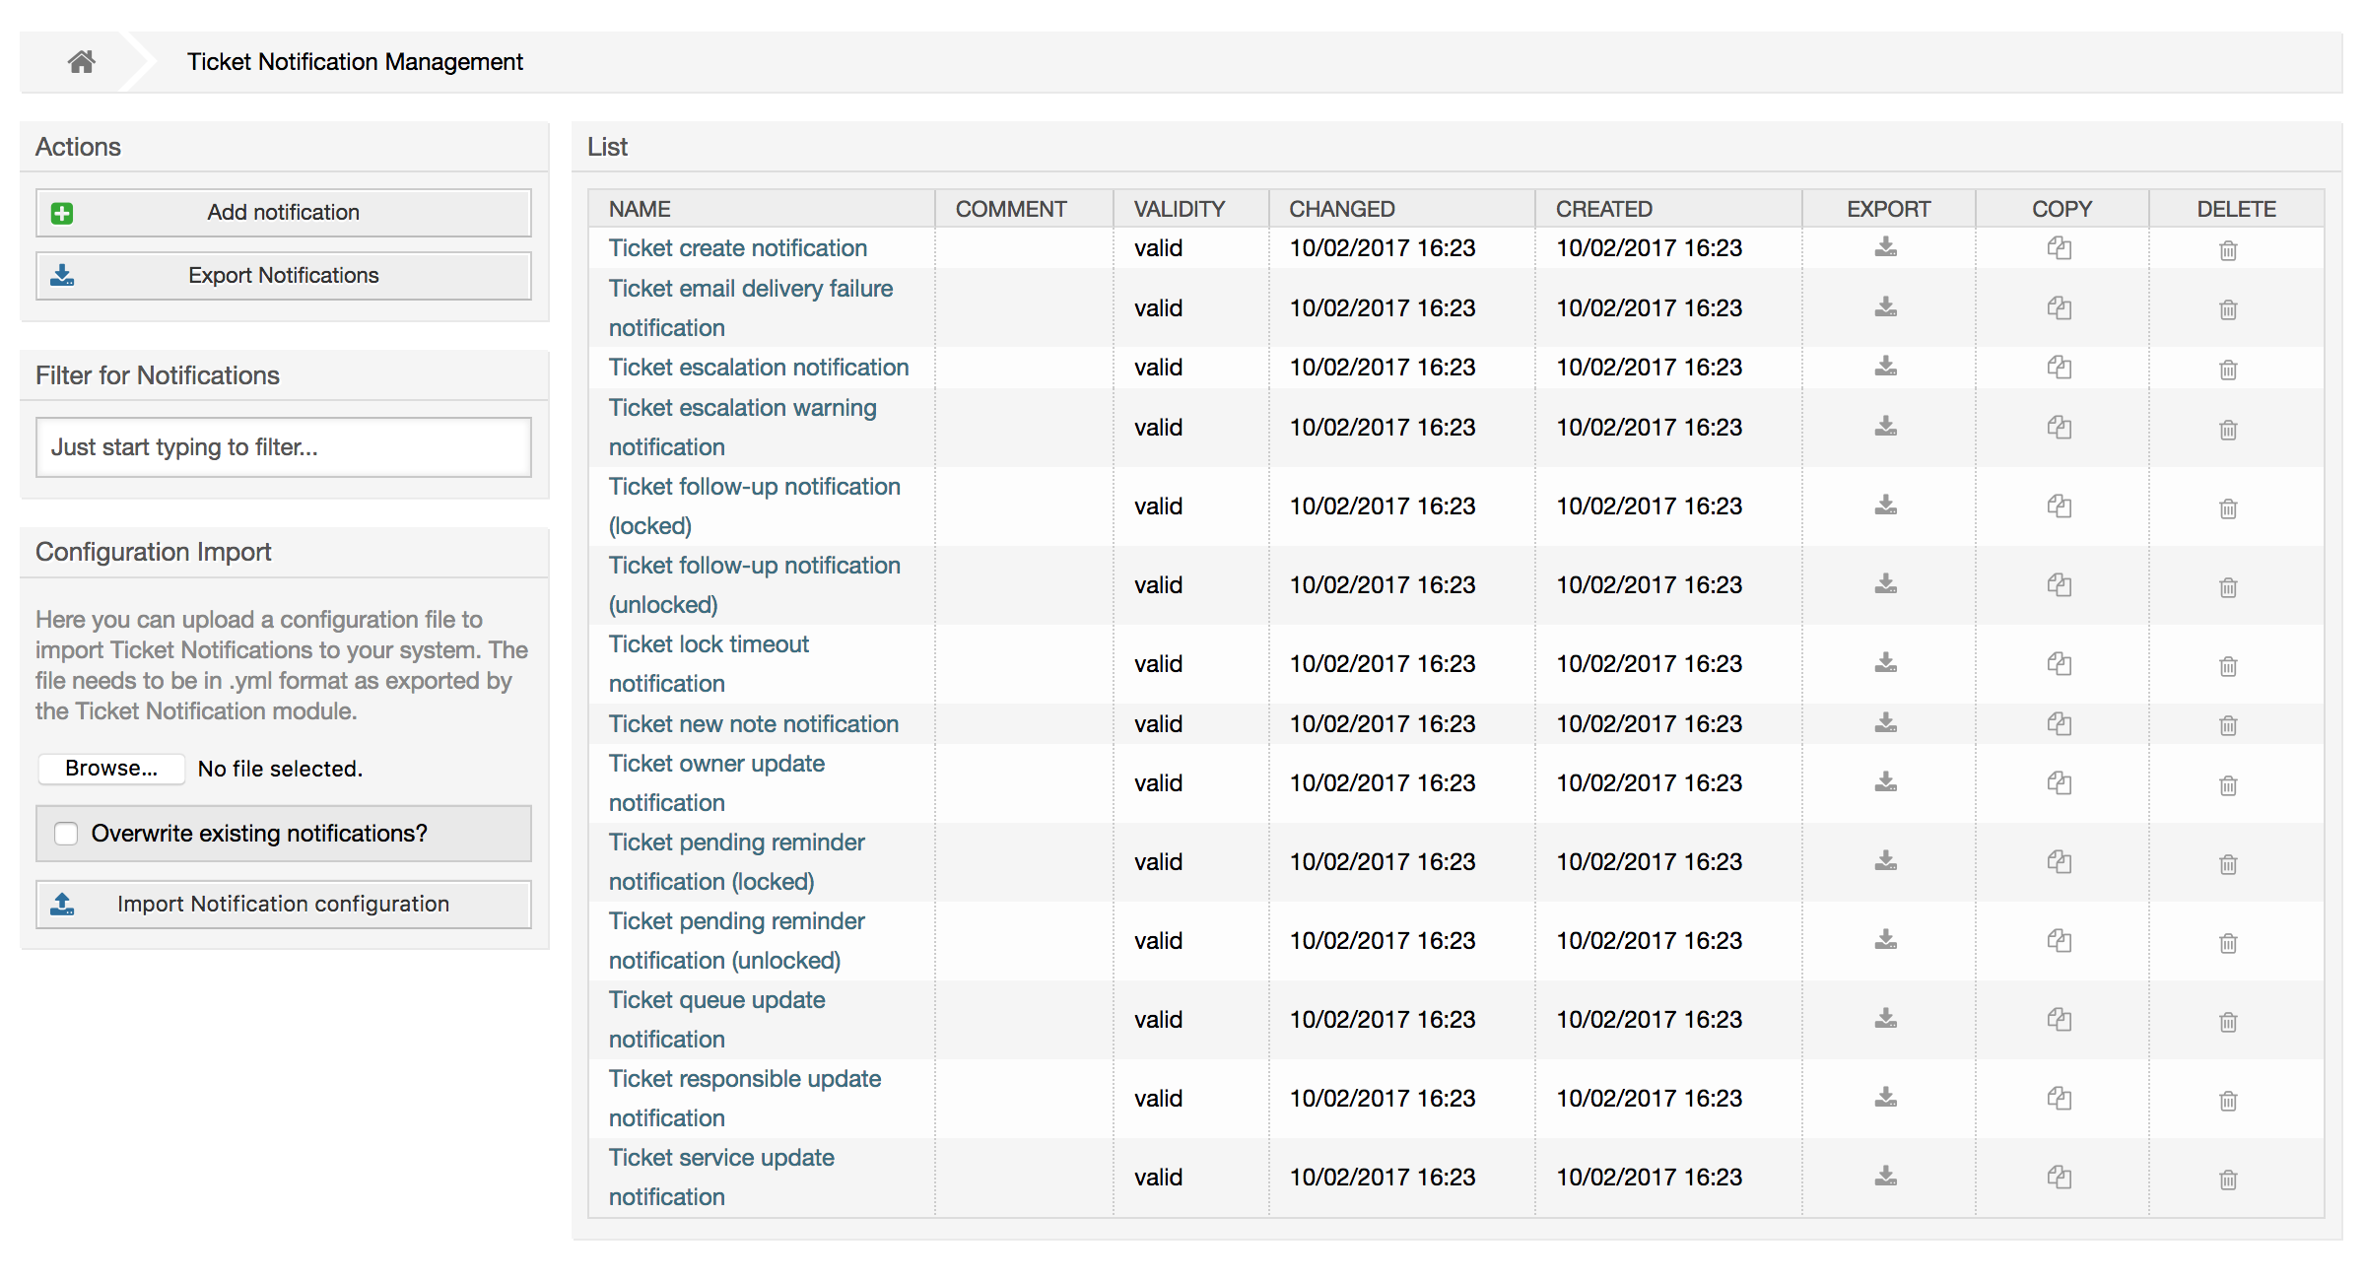Click the Browse button for file upload

[x=110, y=768]
